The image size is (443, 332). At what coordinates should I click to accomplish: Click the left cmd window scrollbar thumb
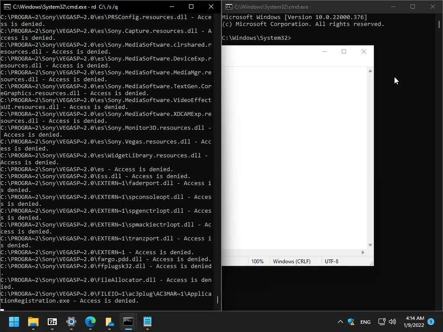coord(217,300)
